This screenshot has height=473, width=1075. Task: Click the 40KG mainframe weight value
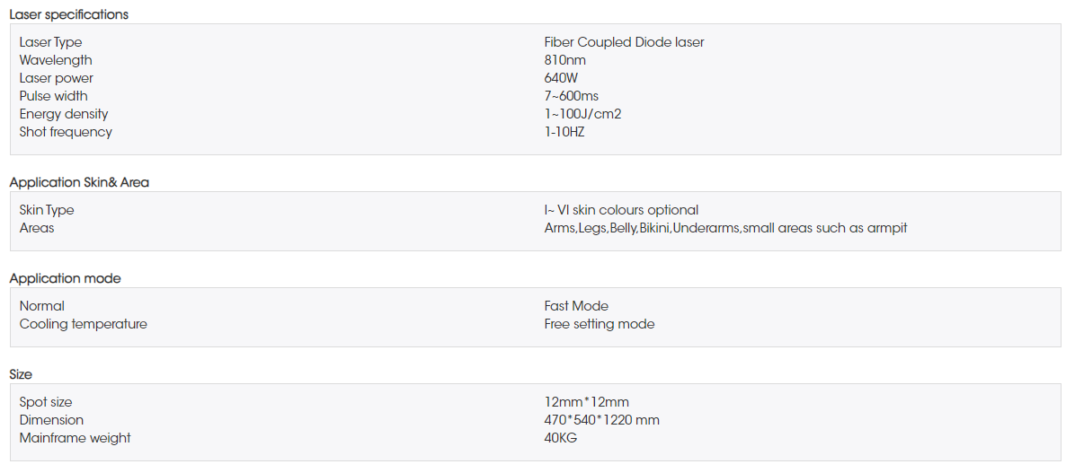[x=561, y=438]
